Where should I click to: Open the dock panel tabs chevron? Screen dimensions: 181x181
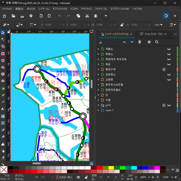click(x=175, y=34)
